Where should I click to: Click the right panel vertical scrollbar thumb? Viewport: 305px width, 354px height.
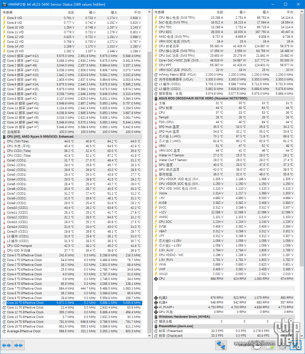tap(302, 140)
